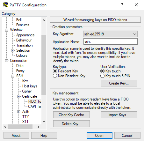
Task: Open the Window category
Action: tap(16, 30)
